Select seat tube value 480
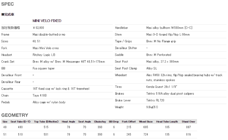228x140 pixels. [20, 127]
